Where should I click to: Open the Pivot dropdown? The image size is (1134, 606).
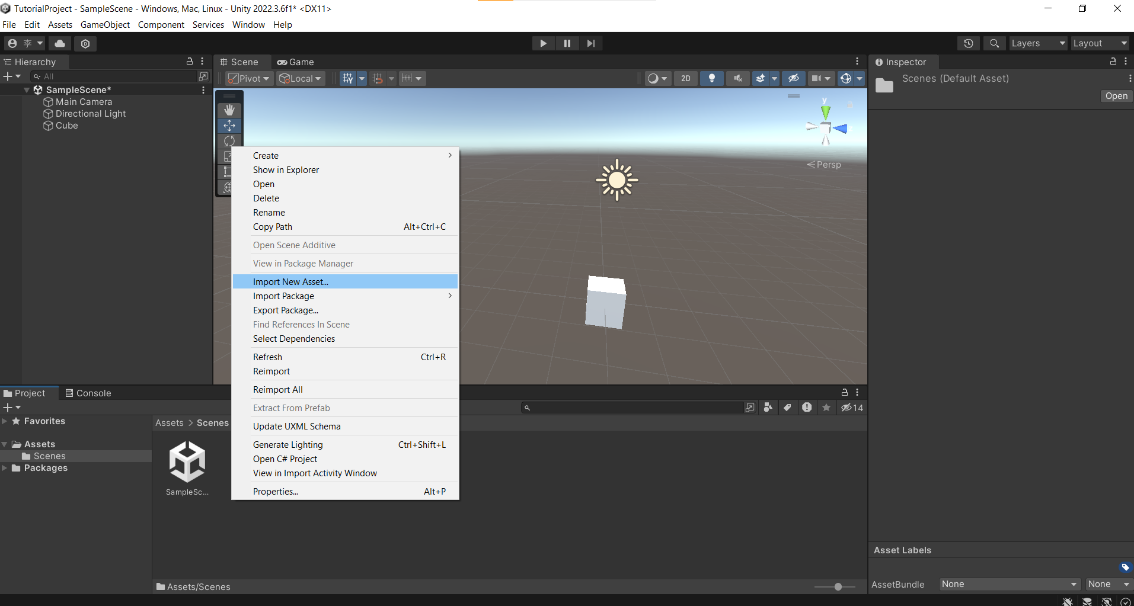point(250,78)
